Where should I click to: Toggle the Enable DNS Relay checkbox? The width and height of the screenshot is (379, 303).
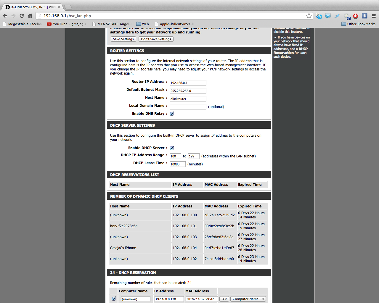172,114
